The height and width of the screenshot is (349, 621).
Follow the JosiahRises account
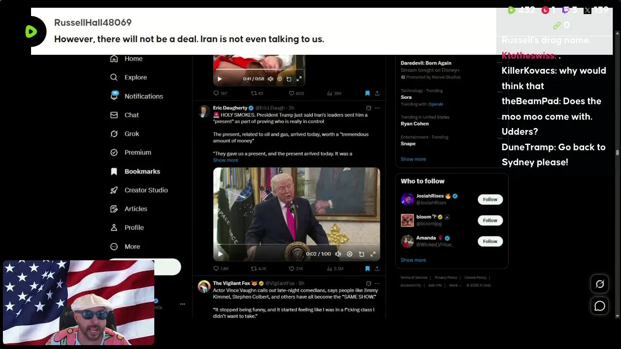click(x=490, y=199)
